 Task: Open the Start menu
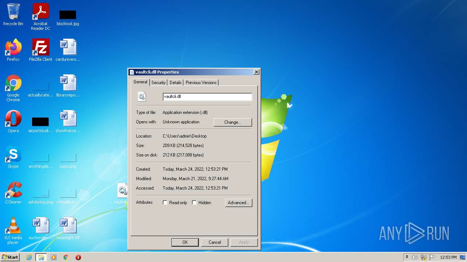(x=10, y=257)
